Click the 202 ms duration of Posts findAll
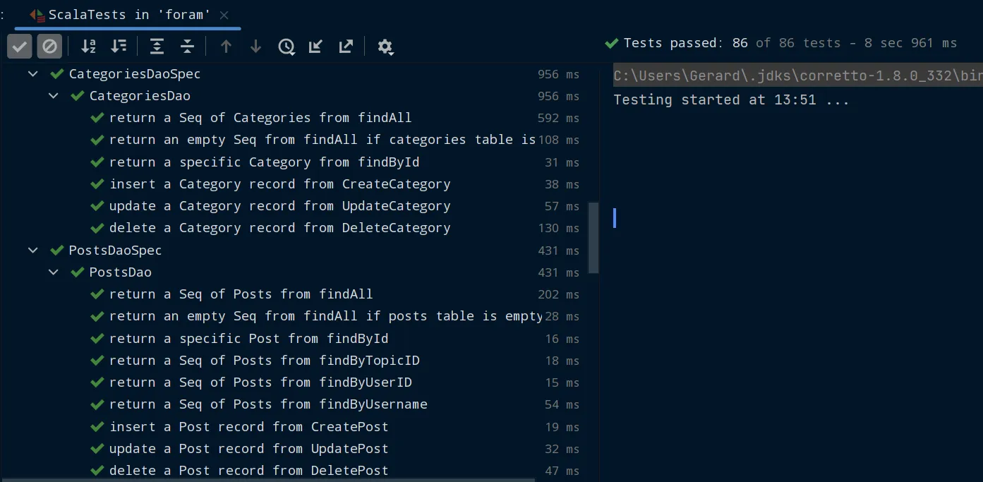The width and height of the screenshot is (983, 482). (x=558, y=294)
